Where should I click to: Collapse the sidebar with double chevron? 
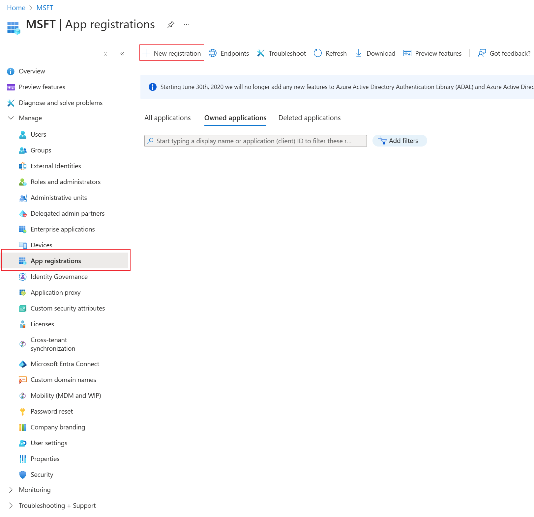pos(122,54)
